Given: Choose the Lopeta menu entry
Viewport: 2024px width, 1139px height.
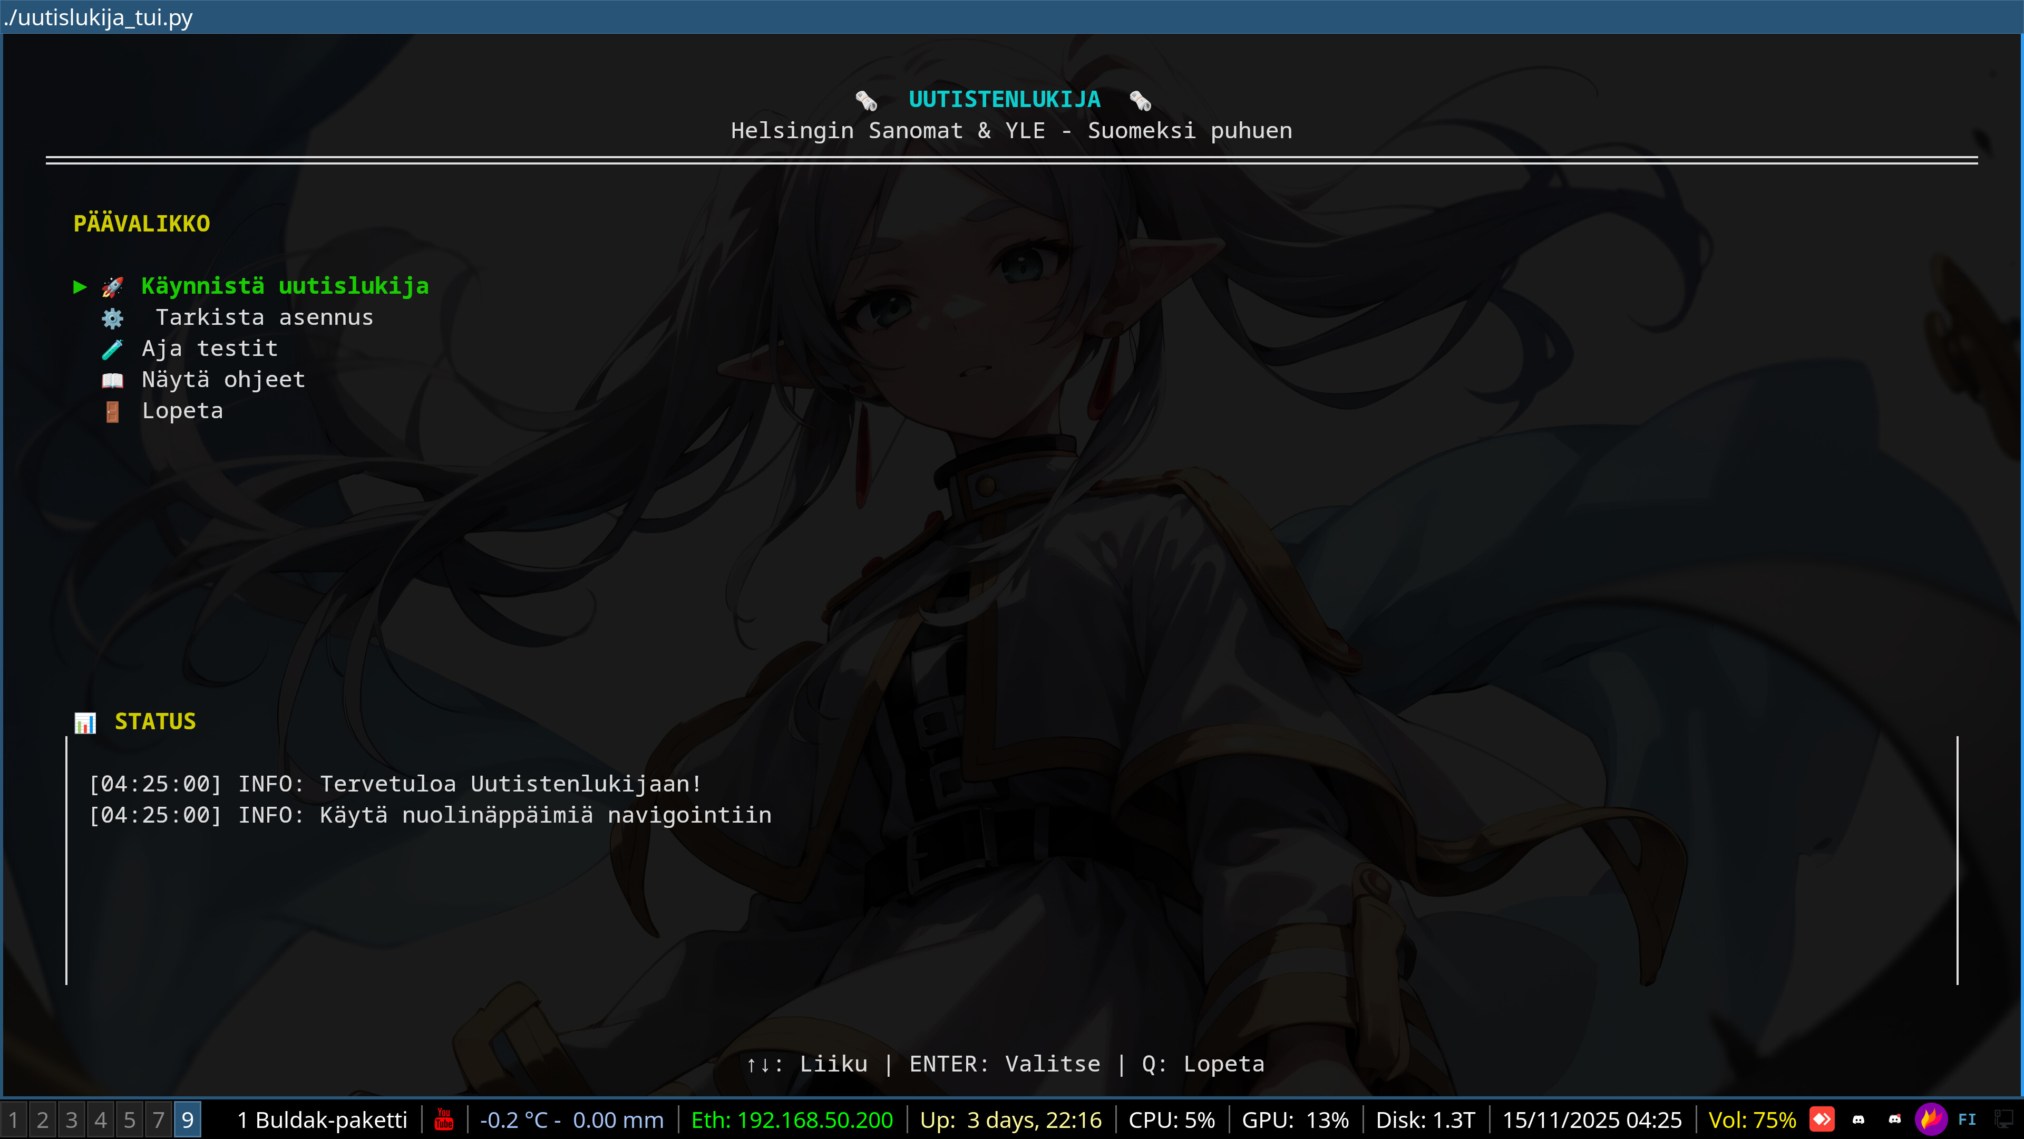Looking at the screenshot, I should pos(182,411).
